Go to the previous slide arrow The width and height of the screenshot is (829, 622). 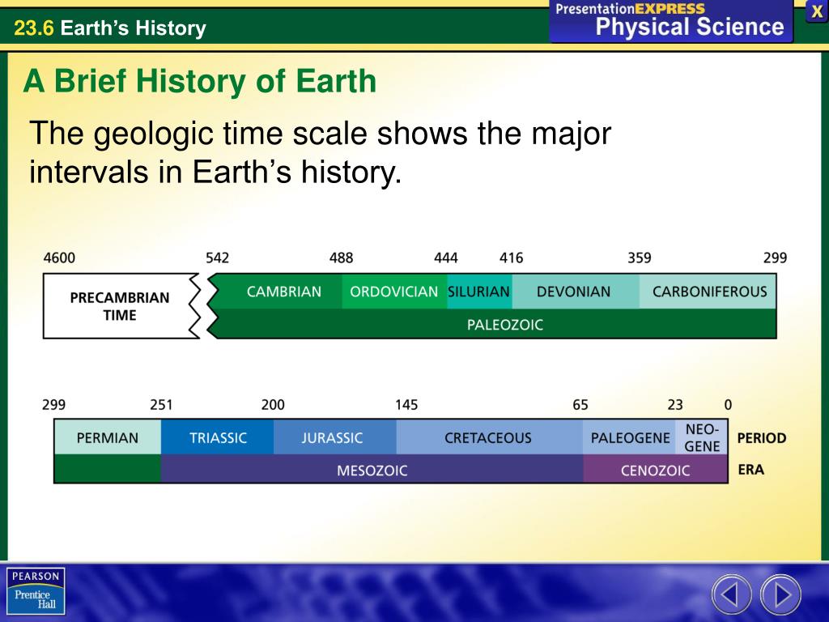point(731,594)
